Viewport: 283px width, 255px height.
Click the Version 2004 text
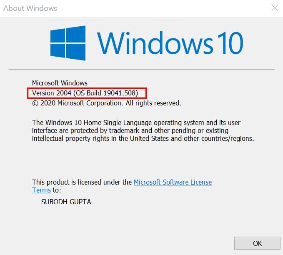(52, 93)
